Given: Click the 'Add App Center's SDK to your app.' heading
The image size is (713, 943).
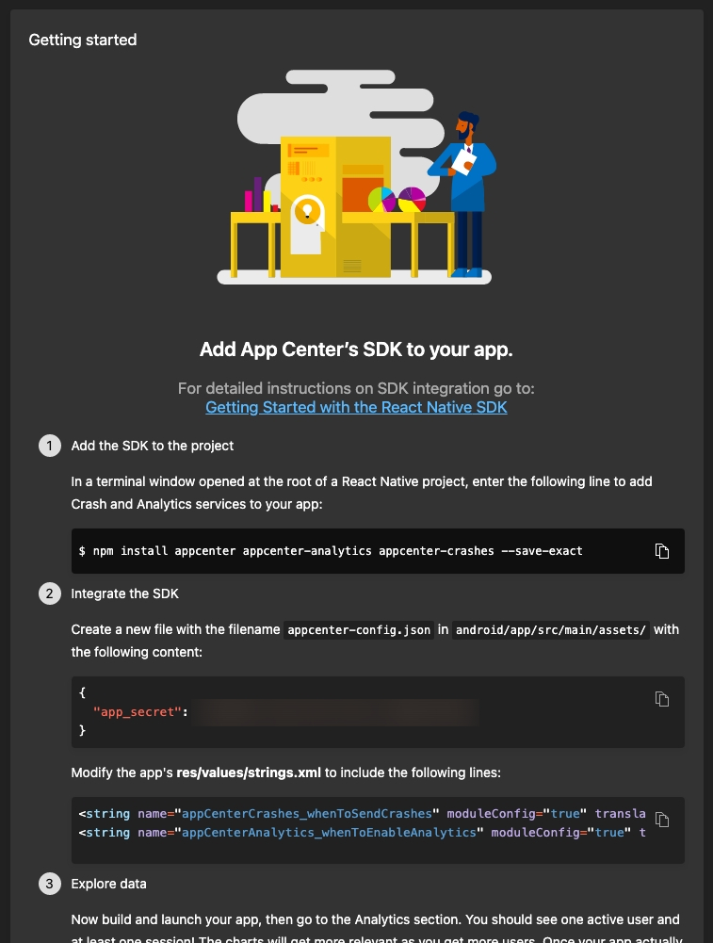Looking at the screenshot, I should coord(356,350).
